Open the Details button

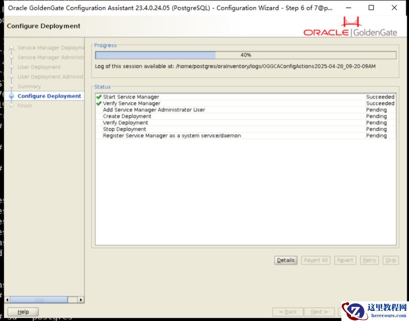286,260
